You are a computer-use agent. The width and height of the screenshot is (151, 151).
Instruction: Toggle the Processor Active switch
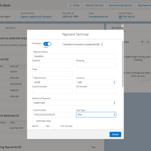pyautogui.click(x=47, y=44)
